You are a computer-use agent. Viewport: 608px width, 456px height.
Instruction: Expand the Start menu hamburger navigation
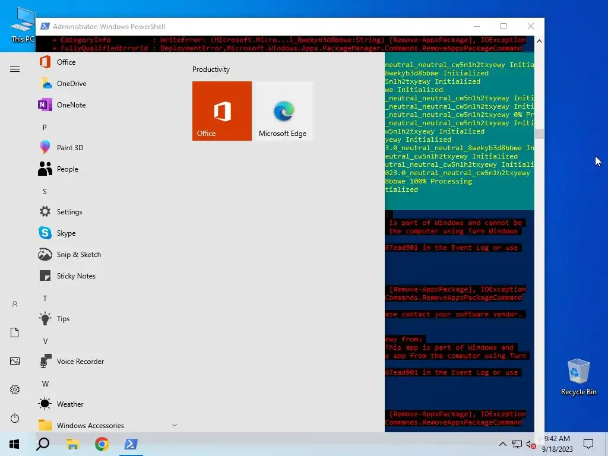(15, 69)
